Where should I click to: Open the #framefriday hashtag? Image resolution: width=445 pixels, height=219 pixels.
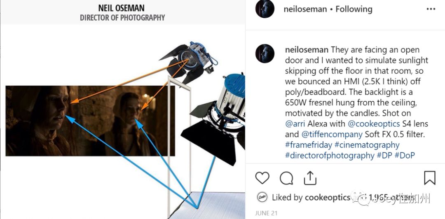[309, 144]
